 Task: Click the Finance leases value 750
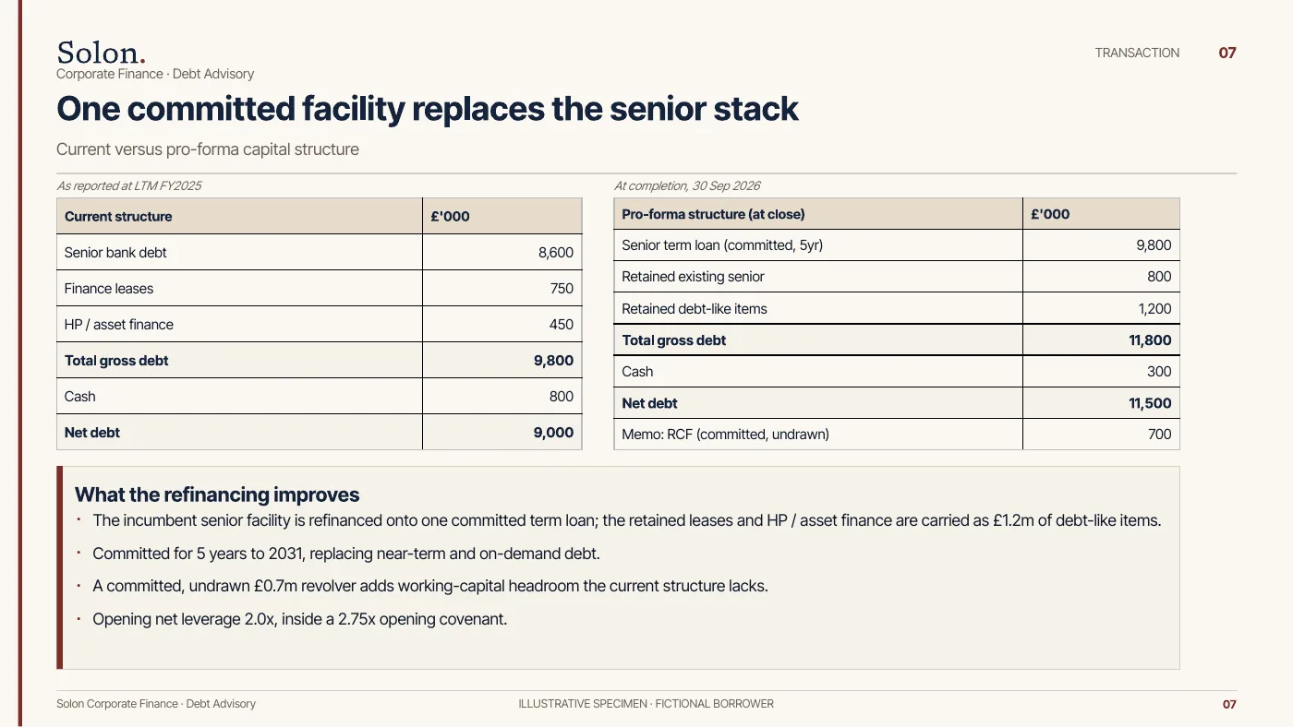point(562,288)
